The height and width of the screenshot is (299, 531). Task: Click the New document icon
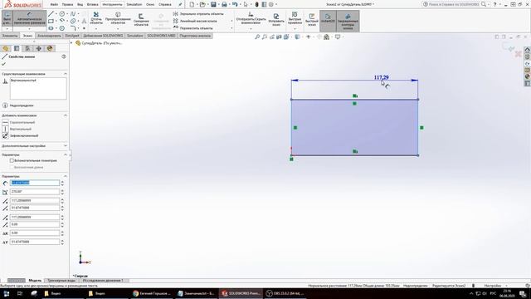click(x=192, y=4)
